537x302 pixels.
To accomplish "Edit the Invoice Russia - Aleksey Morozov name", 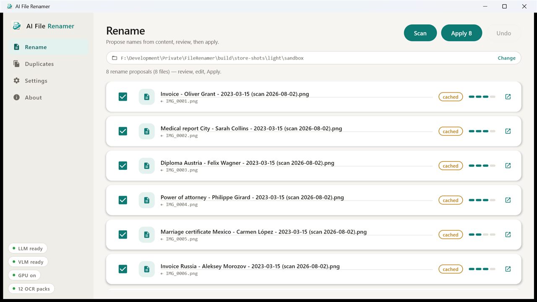I will click(x=297, y=266).
